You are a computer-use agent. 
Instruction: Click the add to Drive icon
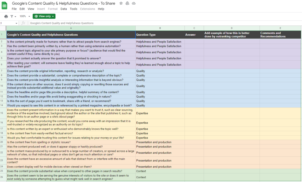click(127, 3)
